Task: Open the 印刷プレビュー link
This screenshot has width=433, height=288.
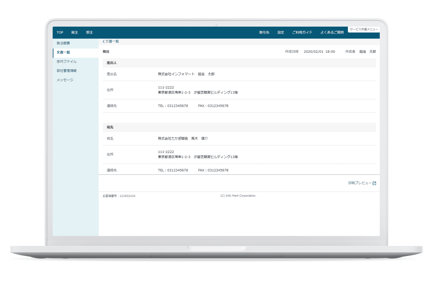Action: tap(360, 183)
